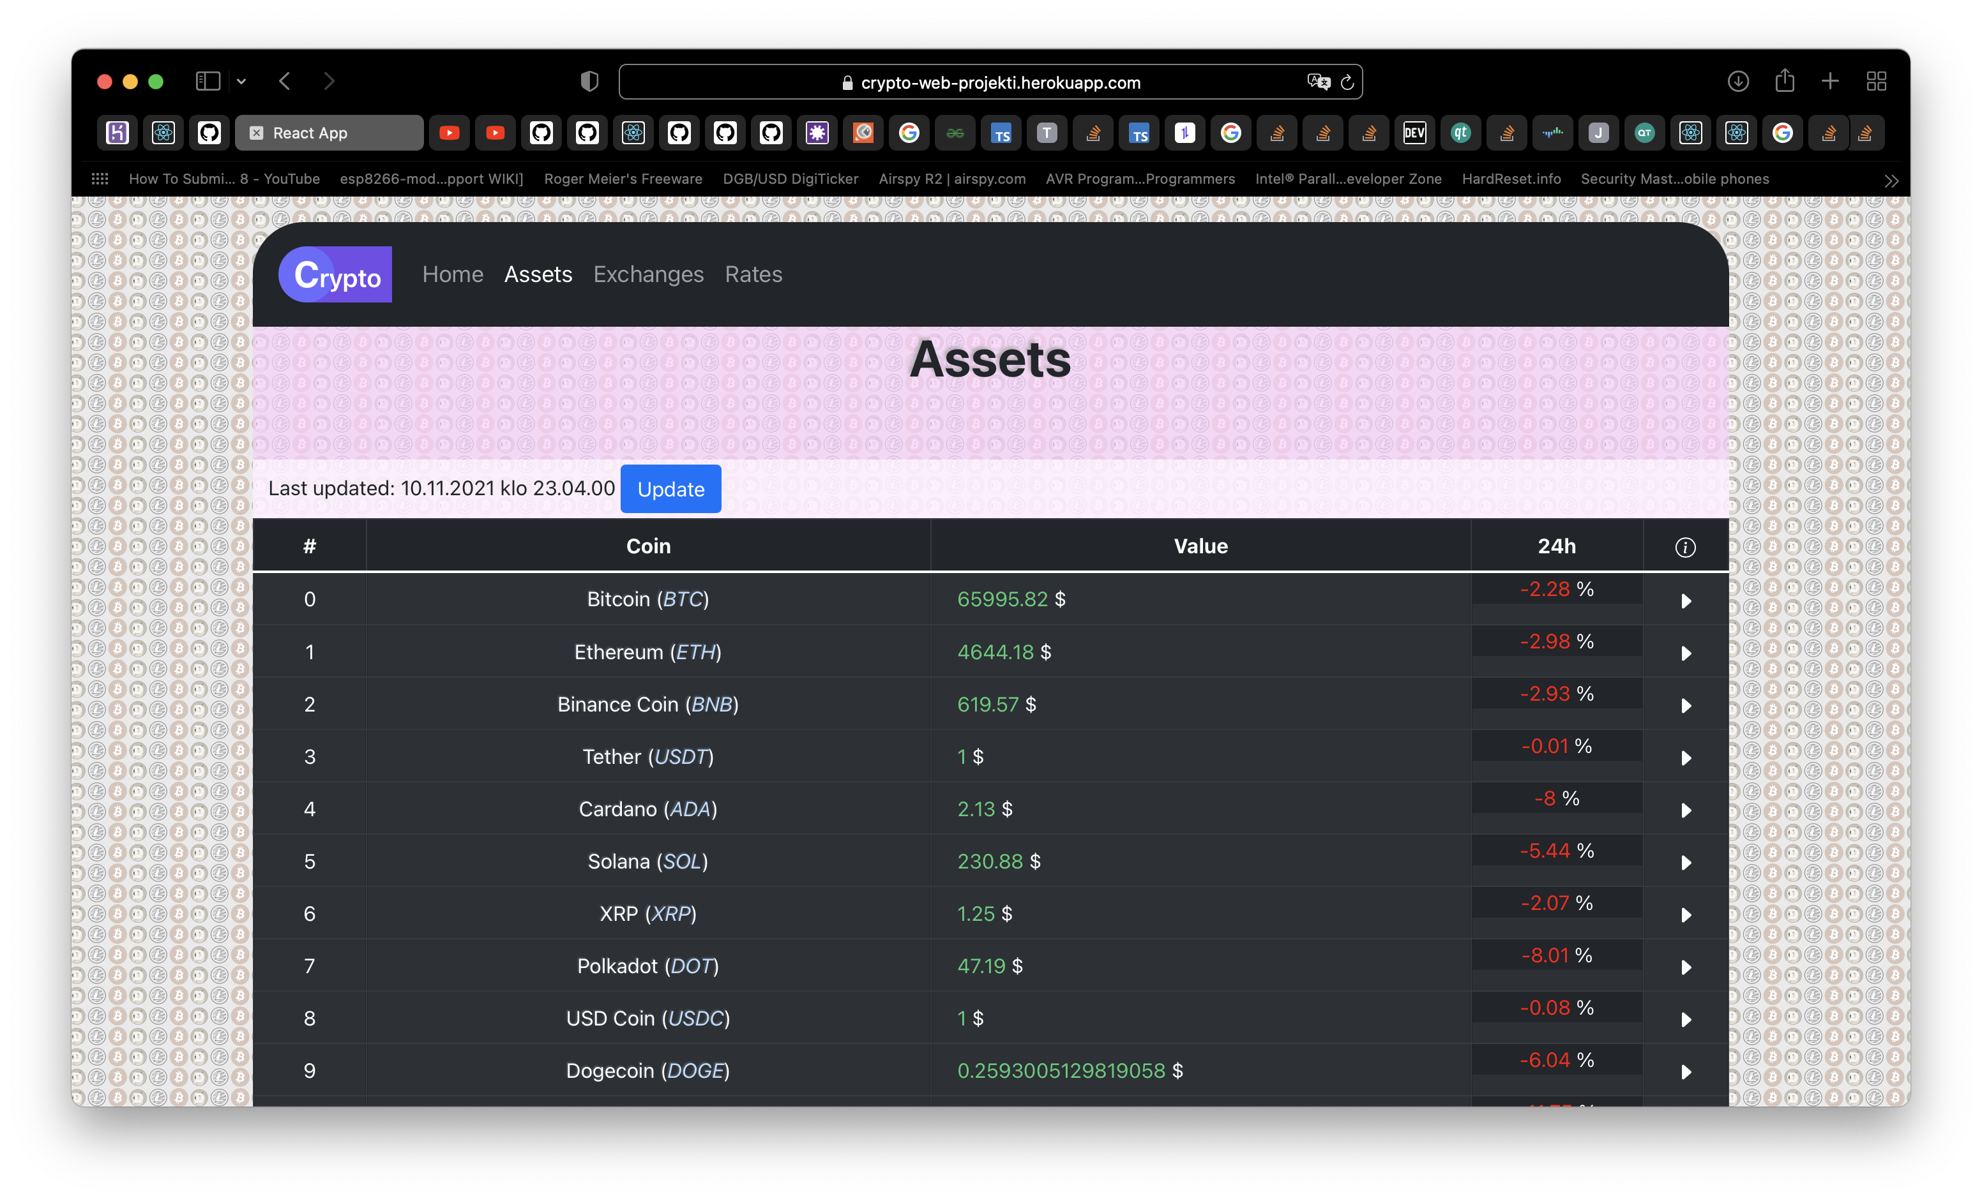This screenshot has height=1201, width=1982.
Task: Open the Safari downloads icon
Action: click(x=1737, y=81)
